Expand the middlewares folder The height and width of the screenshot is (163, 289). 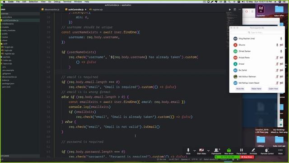click(8, 24)
